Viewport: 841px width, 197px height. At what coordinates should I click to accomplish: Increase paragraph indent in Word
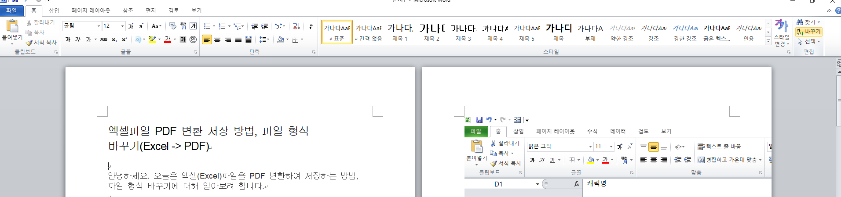tap(264, 26)
